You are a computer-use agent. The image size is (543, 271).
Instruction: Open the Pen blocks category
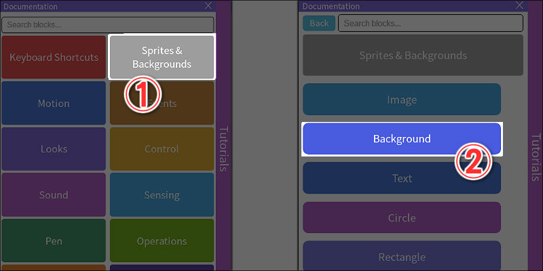click(x=54, y=241)
